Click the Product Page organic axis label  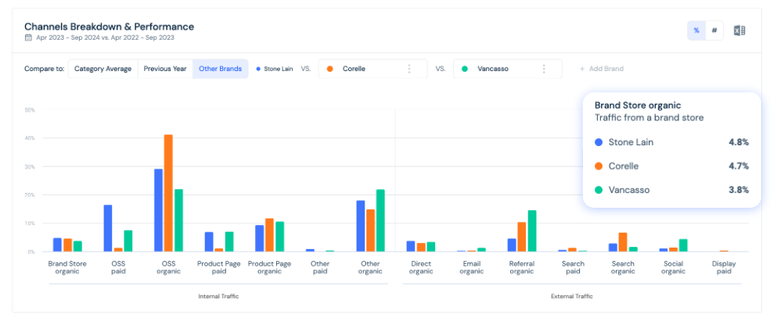point(270,267)
